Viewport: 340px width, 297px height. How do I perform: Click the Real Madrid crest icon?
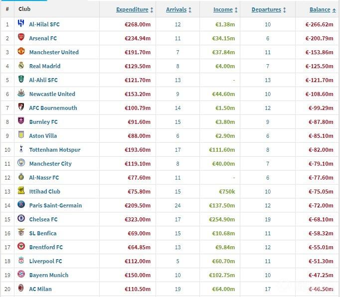(21, 66)
